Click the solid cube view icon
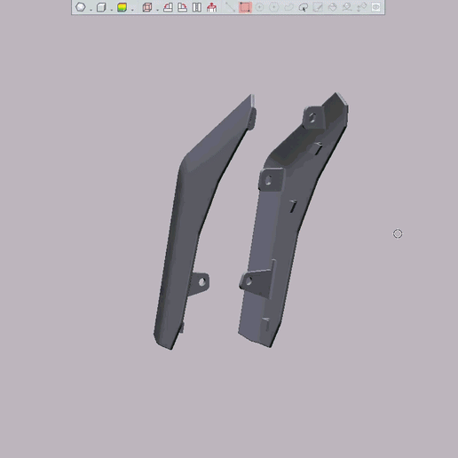This screenshot has height=458, width=458. coord(101,7)
